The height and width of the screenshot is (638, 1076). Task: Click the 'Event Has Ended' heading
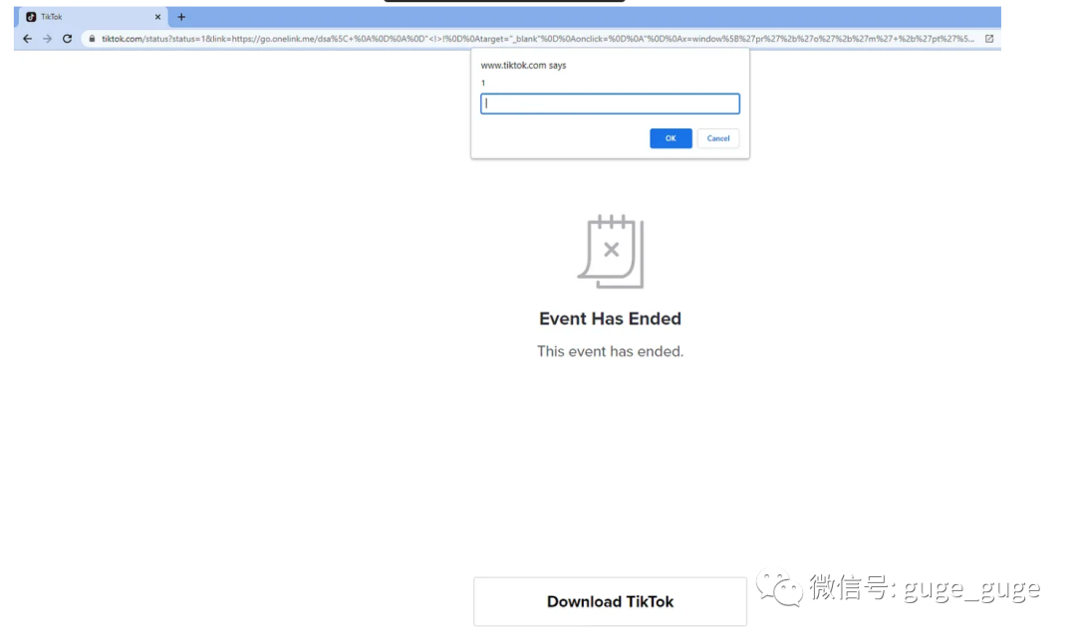[610, 319]
